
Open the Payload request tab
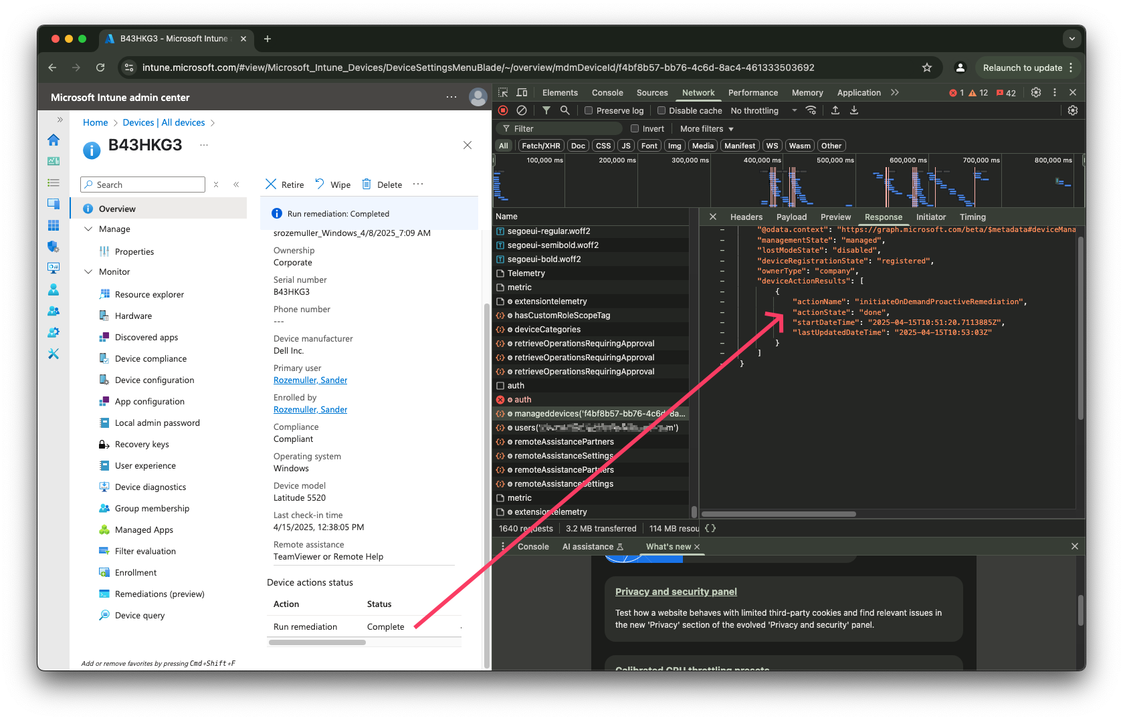[791, 217]
